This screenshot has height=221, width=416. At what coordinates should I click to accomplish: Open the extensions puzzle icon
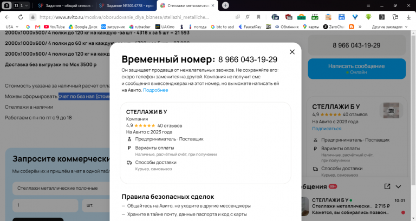point(395,17)
